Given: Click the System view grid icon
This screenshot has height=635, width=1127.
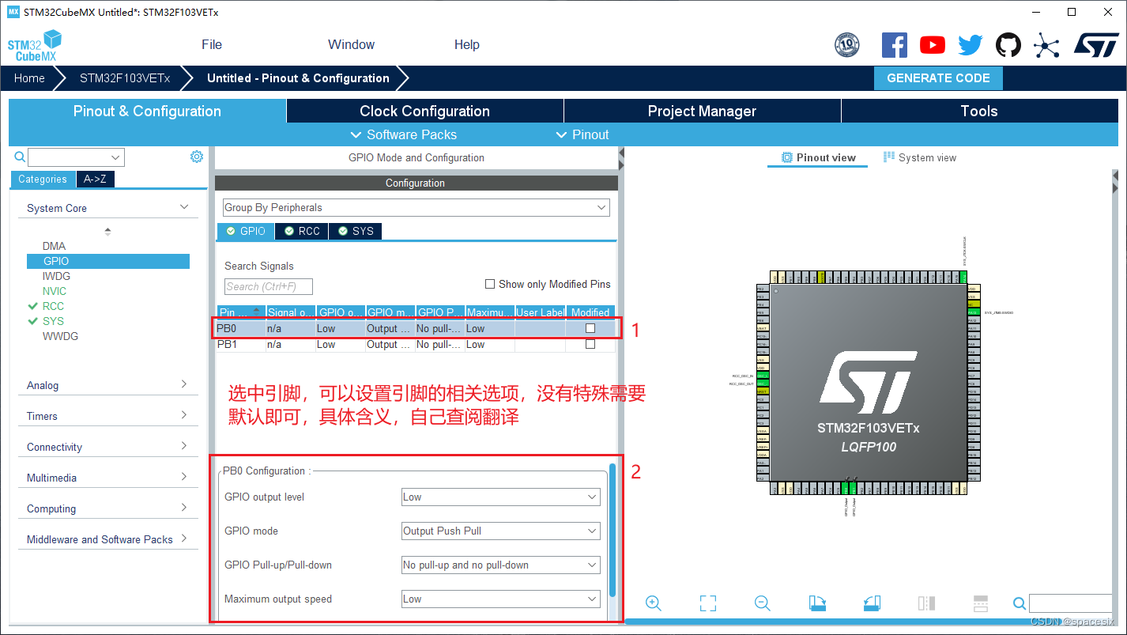Looking at the screenshot, I should [x=889, y=157].
